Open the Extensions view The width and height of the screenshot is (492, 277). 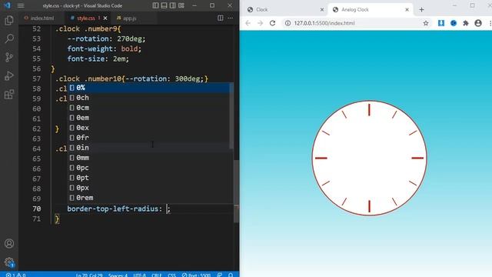[x=9, y=94]
